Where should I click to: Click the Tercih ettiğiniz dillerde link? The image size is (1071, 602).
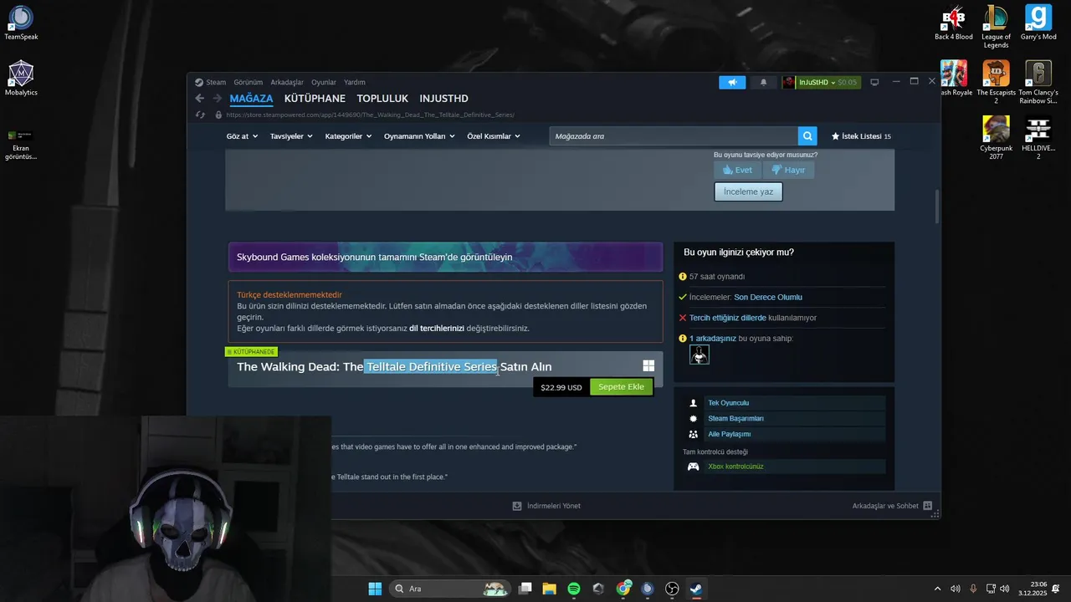pos(728,318)
